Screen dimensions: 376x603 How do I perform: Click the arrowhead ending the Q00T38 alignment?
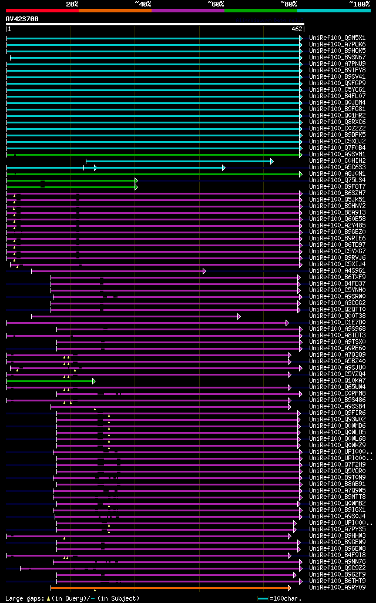click(x=239, y=317)
